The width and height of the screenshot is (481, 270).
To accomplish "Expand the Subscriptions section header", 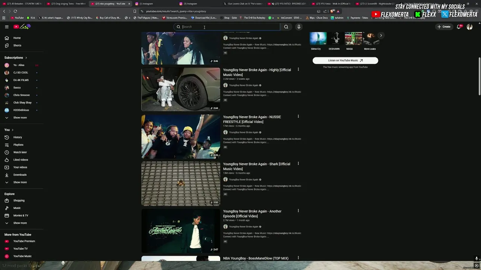I will pos(15,58).
